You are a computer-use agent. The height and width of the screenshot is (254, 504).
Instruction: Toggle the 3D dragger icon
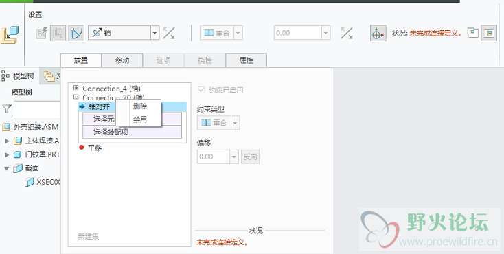[x=378, y=33]
